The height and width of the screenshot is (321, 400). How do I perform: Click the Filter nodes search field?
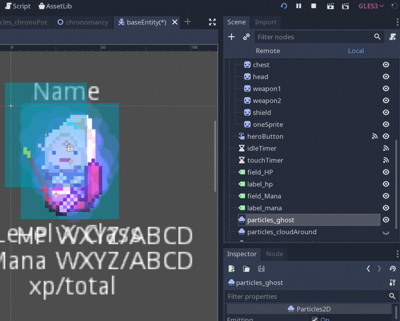tap(314, 37)
